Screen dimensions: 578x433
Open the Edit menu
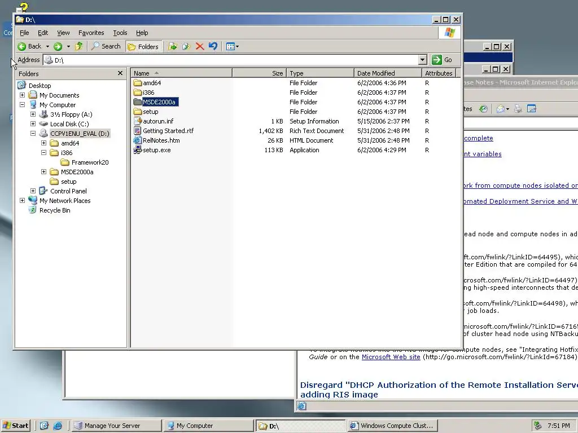coord(43,33)
